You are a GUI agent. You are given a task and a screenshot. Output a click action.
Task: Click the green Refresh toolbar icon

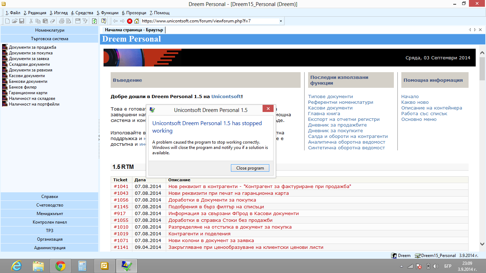coord(94,21)
